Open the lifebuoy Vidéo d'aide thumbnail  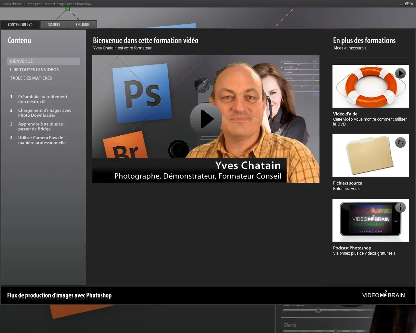[370, 86]
